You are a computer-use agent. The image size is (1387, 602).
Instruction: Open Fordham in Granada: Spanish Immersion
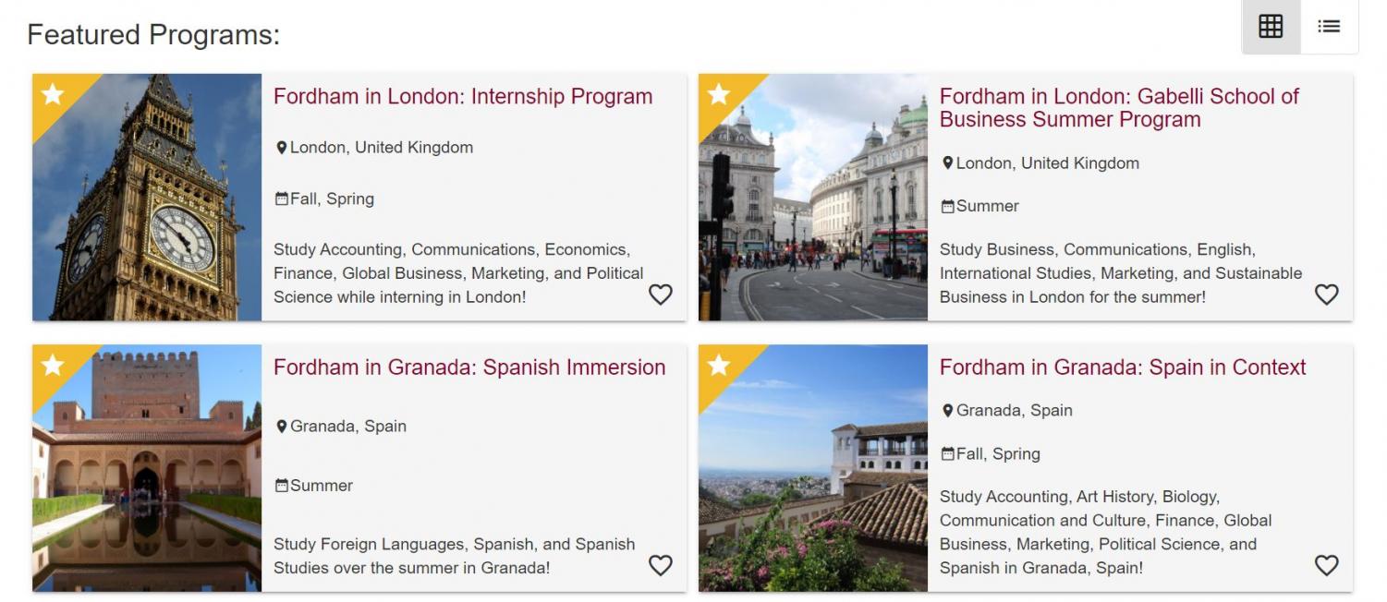[468, 367]
